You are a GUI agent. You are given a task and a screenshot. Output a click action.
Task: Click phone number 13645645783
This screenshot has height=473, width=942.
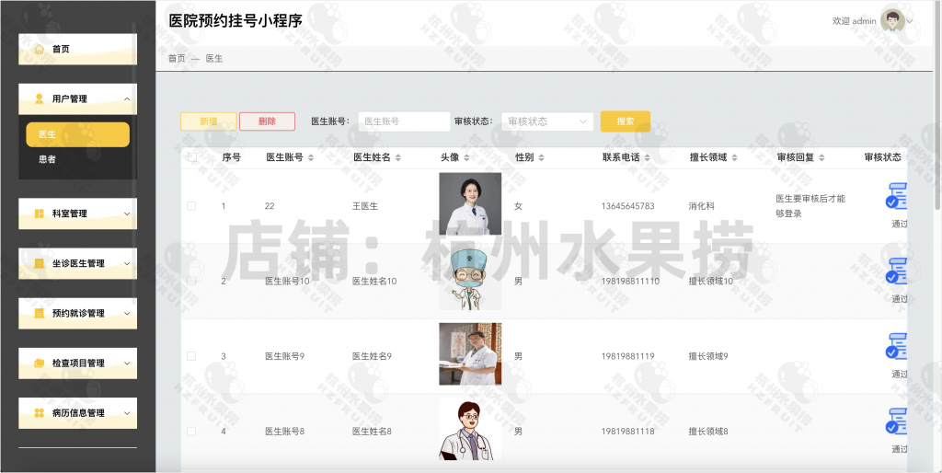627,206
